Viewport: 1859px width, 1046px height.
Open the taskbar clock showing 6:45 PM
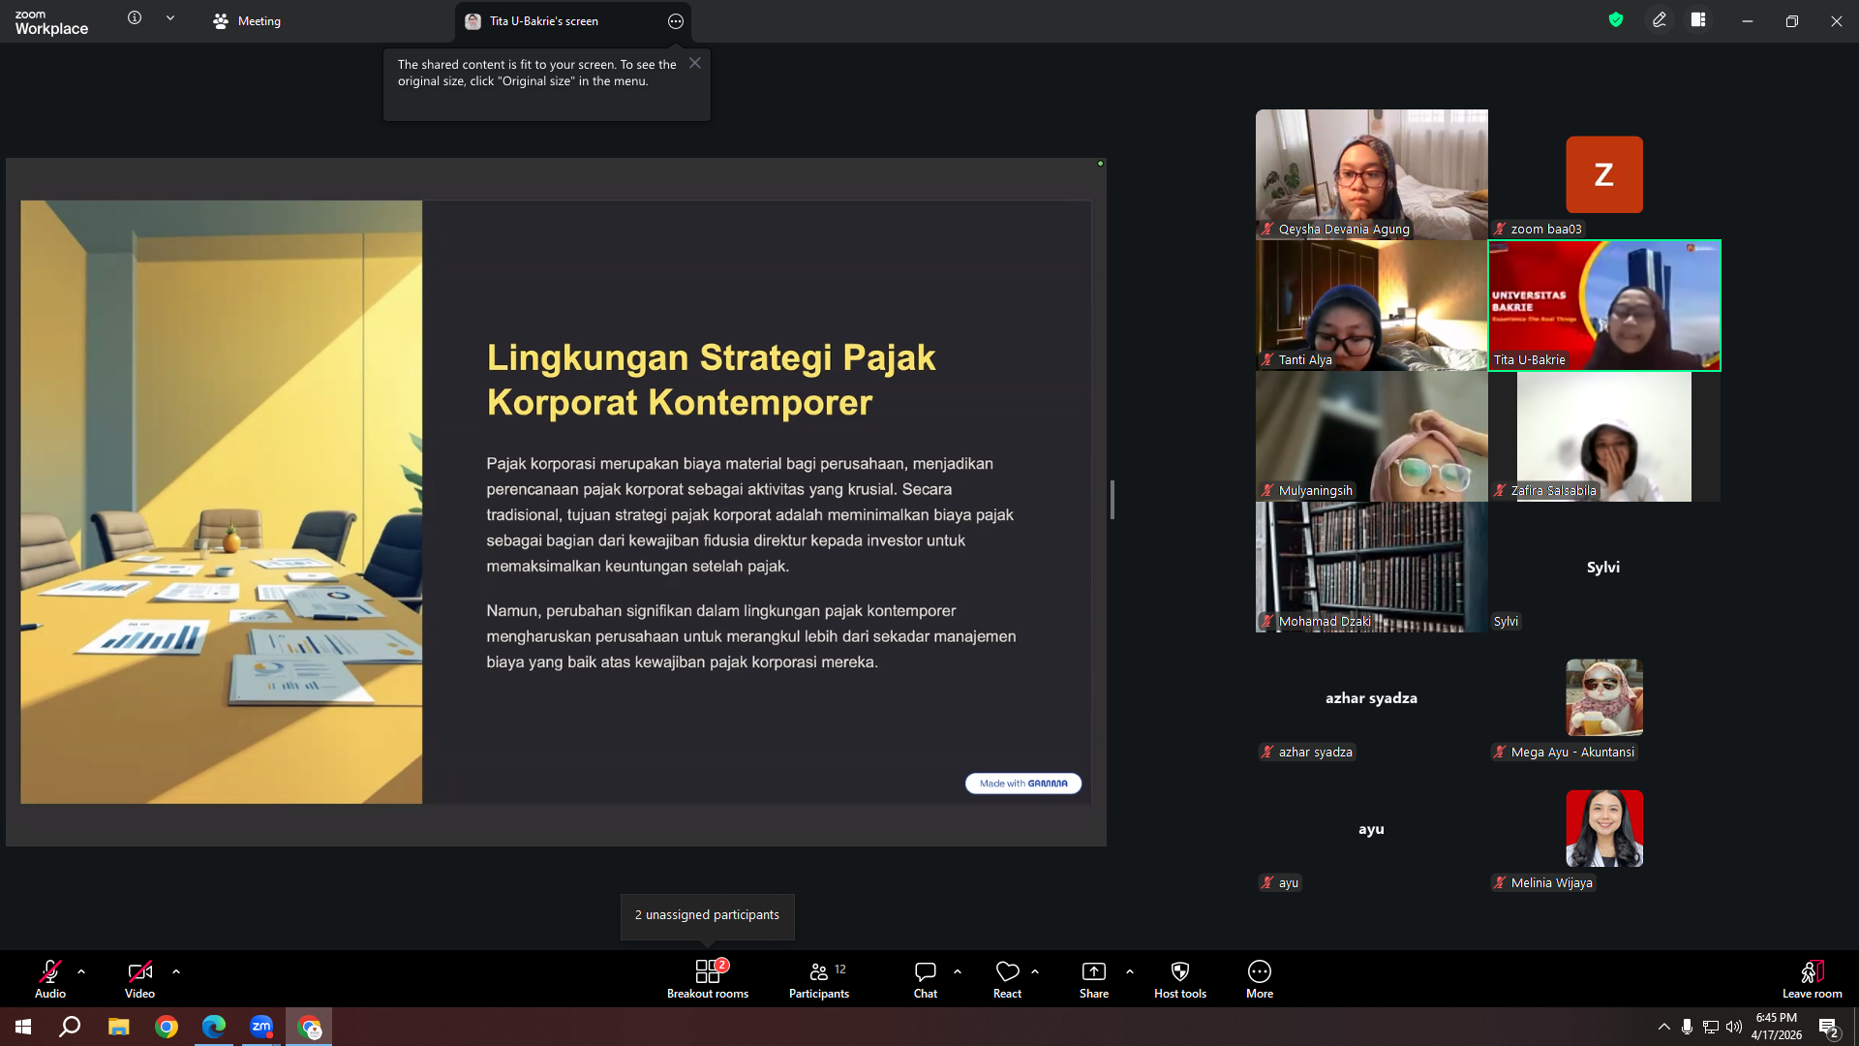[x=1777, y=1027]
